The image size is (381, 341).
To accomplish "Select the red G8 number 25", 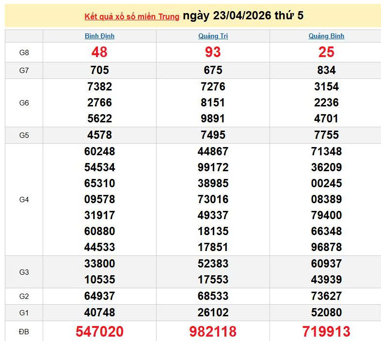I will 326,52.
